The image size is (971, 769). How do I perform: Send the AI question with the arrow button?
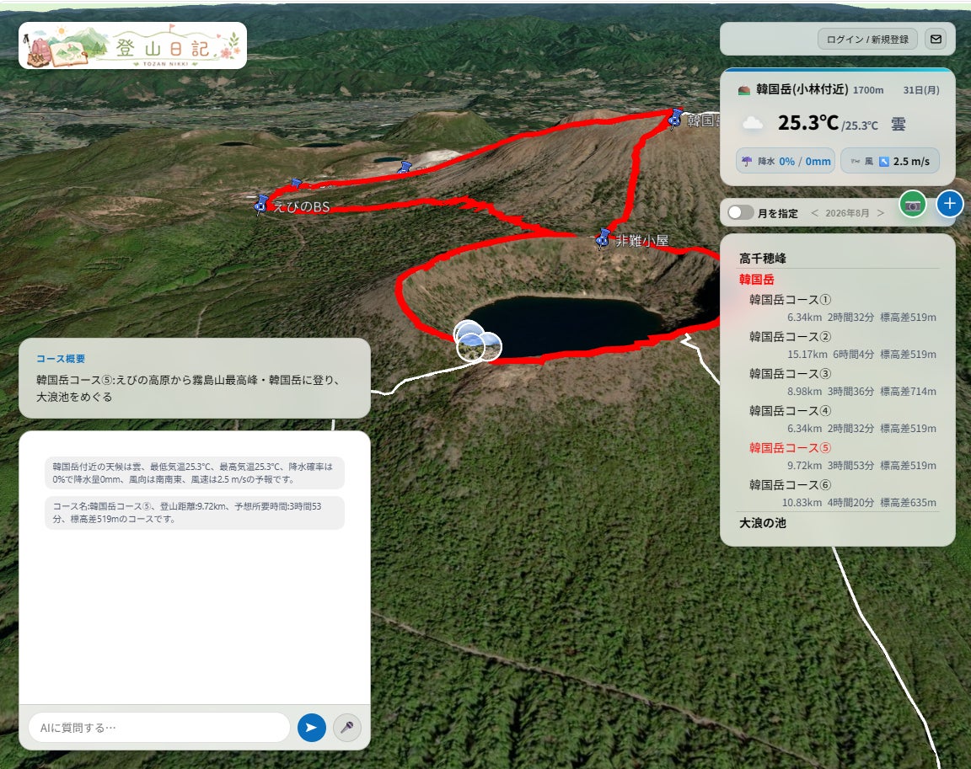pos(312,728)
